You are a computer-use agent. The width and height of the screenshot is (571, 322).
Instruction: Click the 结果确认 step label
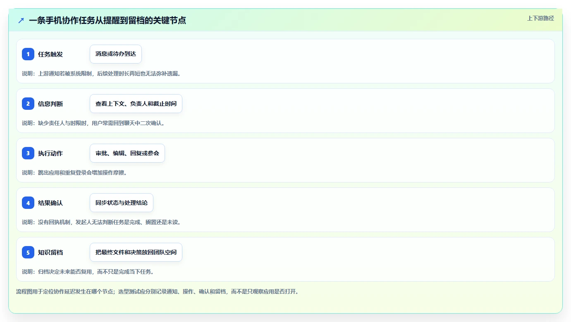click(x=50, y=203)
